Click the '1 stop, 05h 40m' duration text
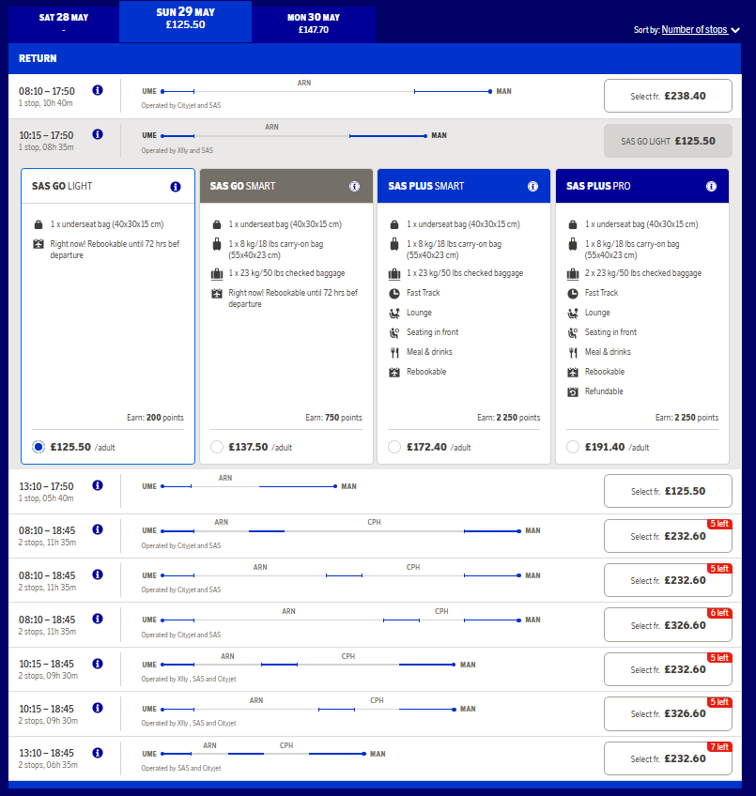 click(46, 498)
